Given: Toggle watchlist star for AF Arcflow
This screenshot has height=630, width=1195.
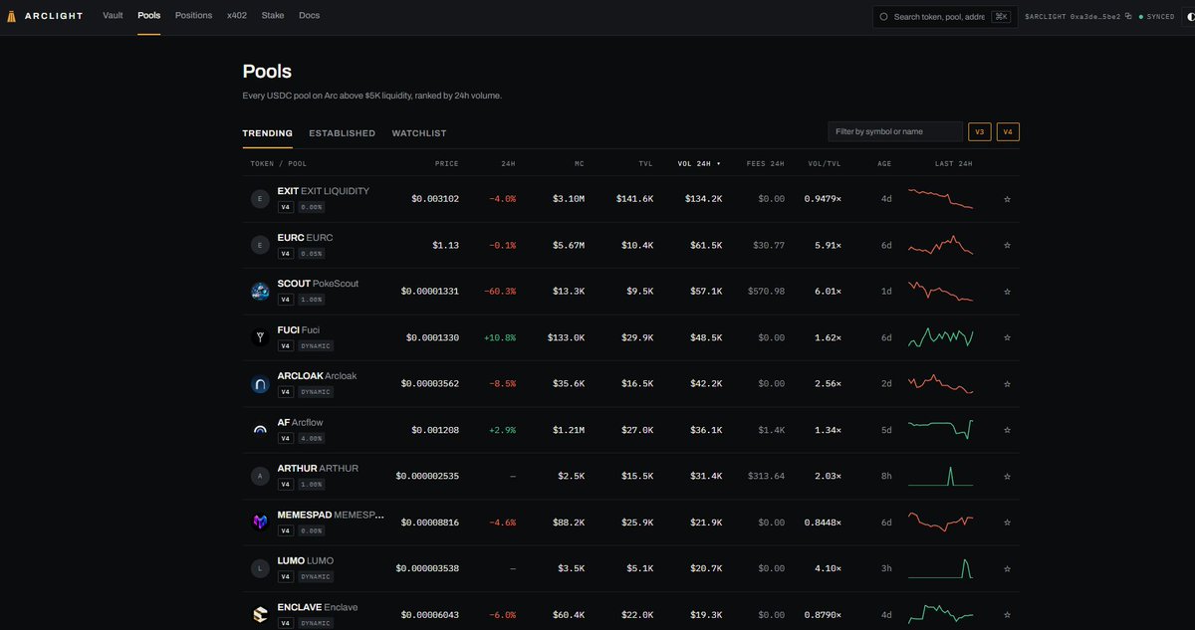Looking at the screenshot, I should [1007, 430].
